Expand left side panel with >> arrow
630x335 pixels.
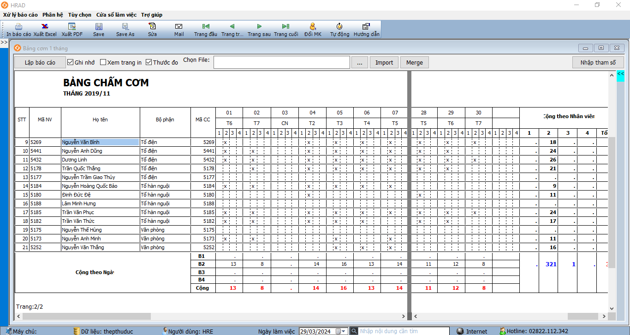click(4, 42)
